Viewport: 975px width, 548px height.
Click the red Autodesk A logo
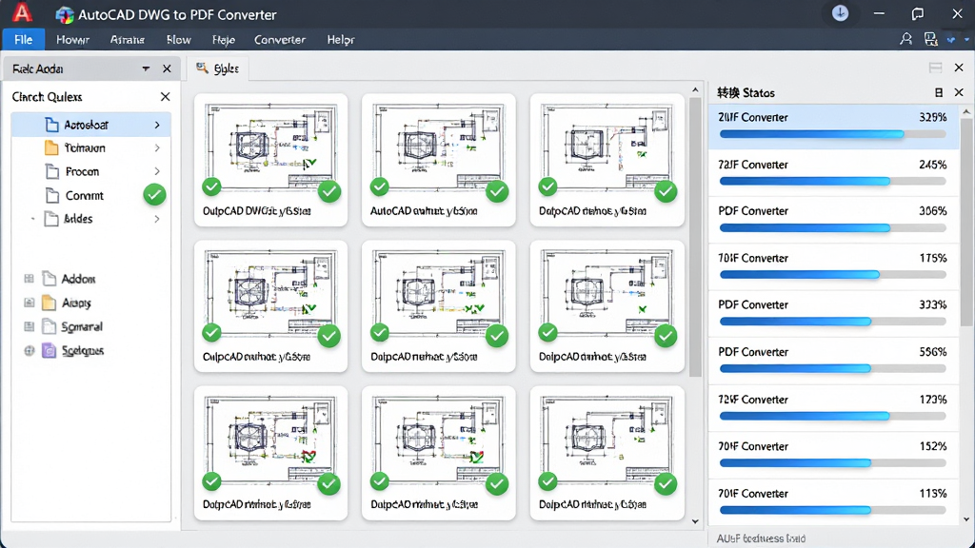(x=23, y=12)
